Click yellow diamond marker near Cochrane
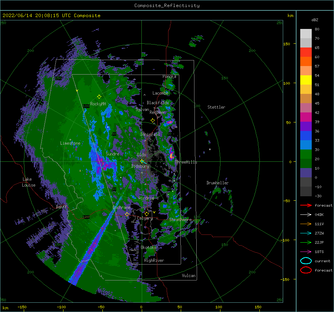The height and width of the screenshot is (312, 334). [x=127, y=214]
